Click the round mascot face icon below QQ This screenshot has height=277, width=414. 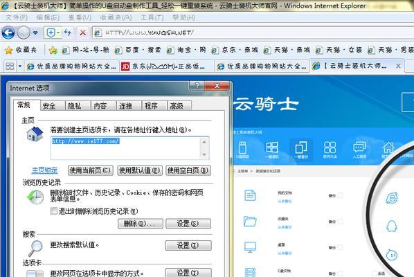point(392,255)
